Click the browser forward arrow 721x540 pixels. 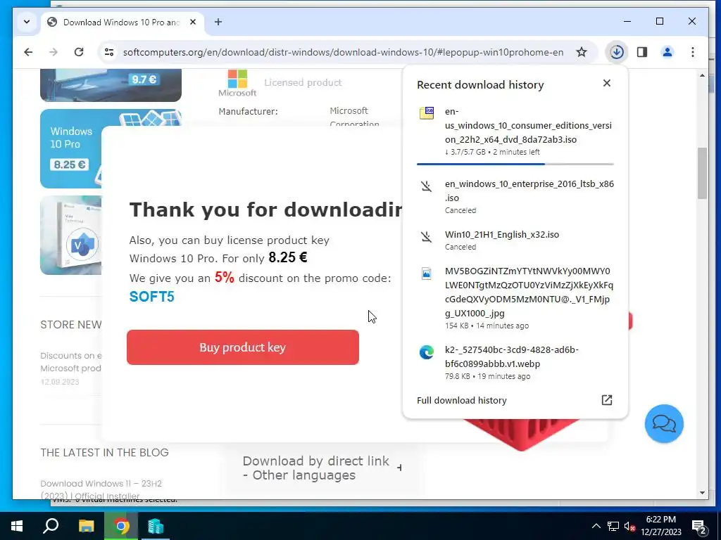click(54, 52)
